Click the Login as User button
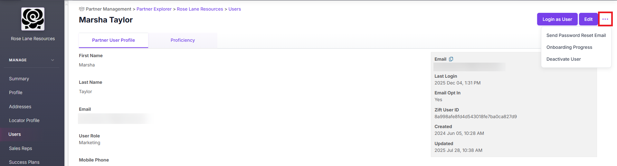 coord(557,19)
